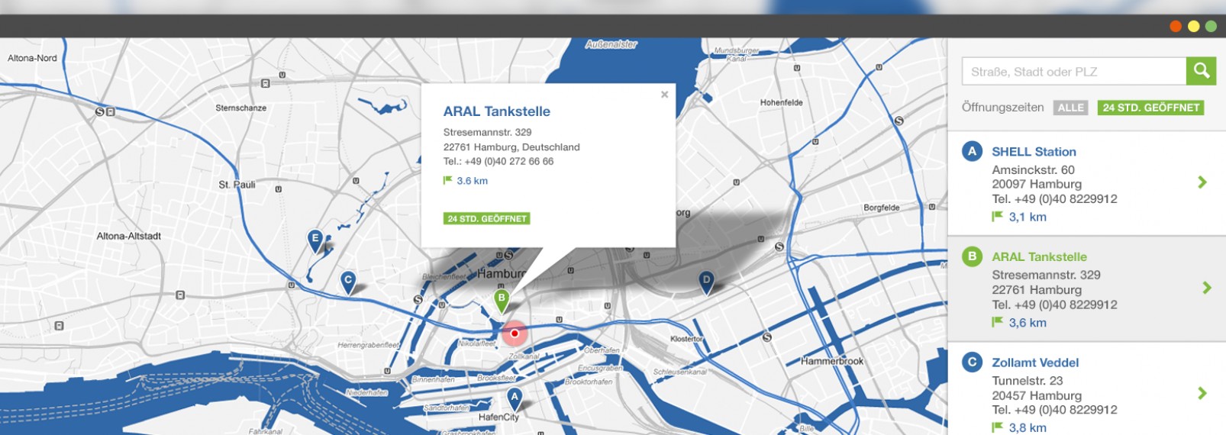Open ARAL Tankstelle list title
Viewport: 1226px width, 435px height.
coord(1039,257)
